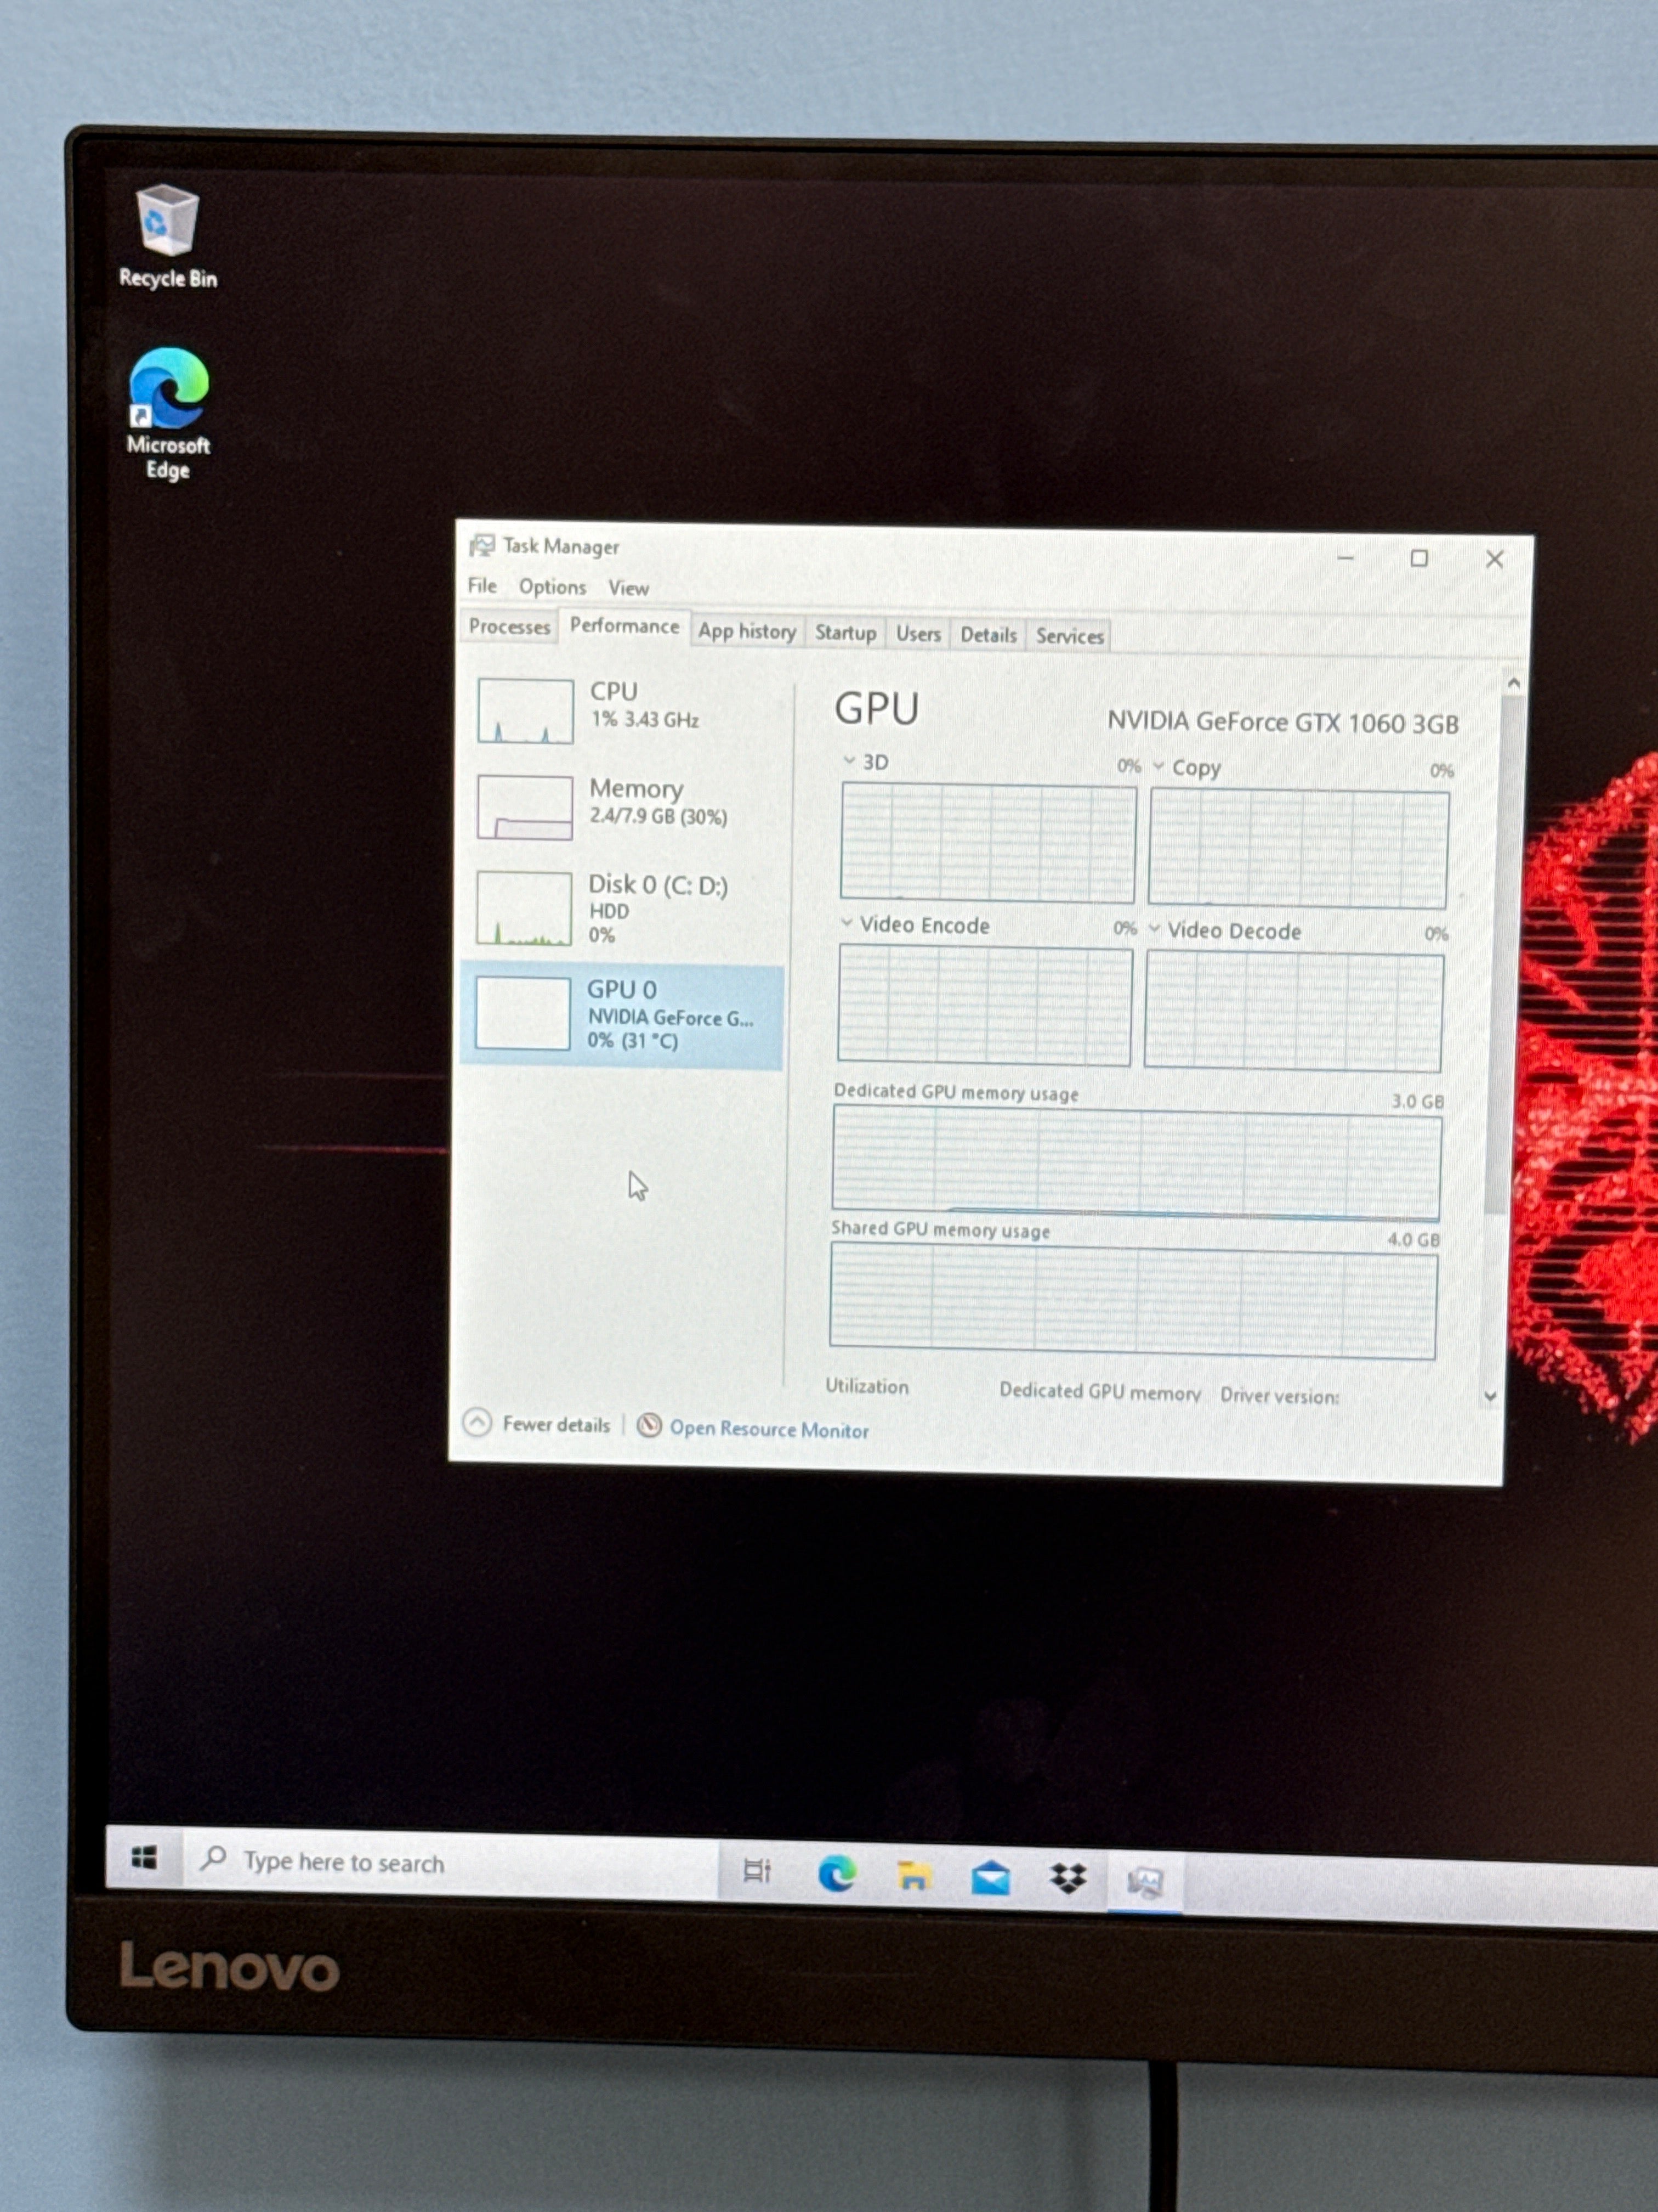This screenshot has width=1658, height=2212.
Task: Click the GPU pane vertical scrollbar thumb
Action: 1506,955
